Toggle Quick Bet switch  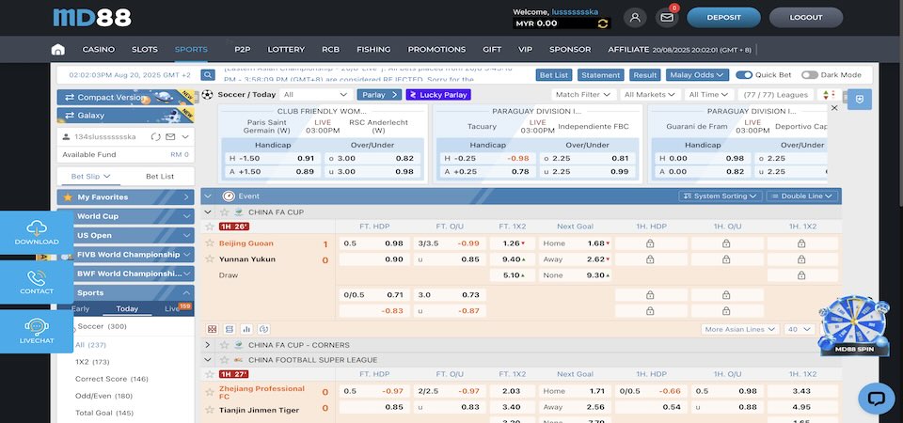click(743, 75)
